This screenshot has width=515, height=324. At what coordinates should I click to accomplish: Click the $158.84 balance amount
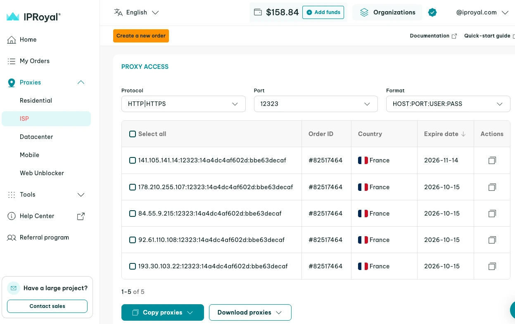pos(282,12)
